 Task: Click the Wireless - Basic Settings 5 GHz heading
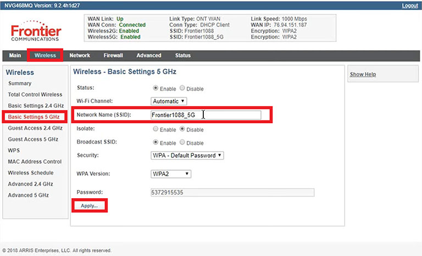pos(125,72)
